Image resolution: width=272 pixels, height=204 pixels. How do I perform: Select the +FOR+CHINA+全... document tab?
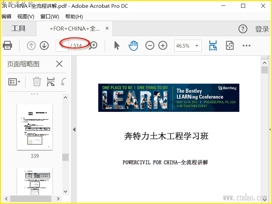click(x=74, y=29)
